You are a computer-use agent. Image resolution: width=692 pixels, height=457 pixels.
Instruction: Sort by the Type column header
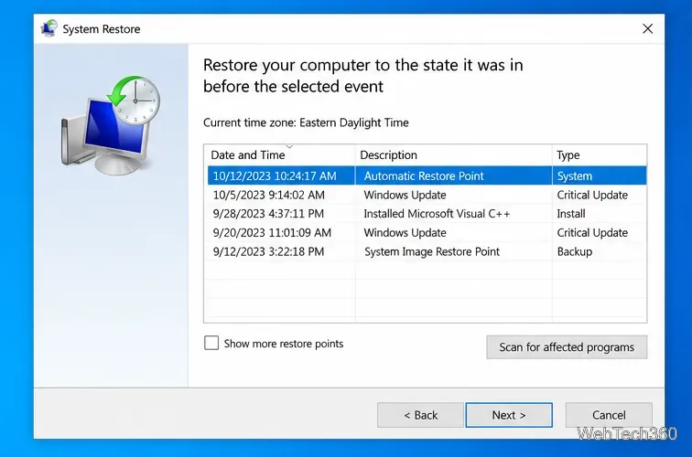600,155
